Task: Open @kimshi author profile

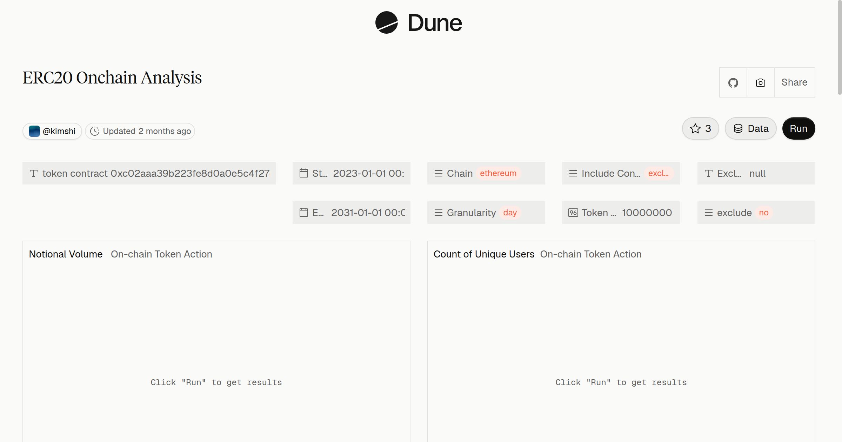Action: click(x=52, y=131)
